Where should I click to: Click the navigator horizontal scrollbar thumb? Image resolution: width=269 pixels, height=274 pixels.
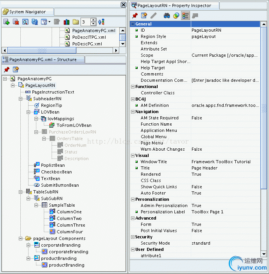pos(42,50)
